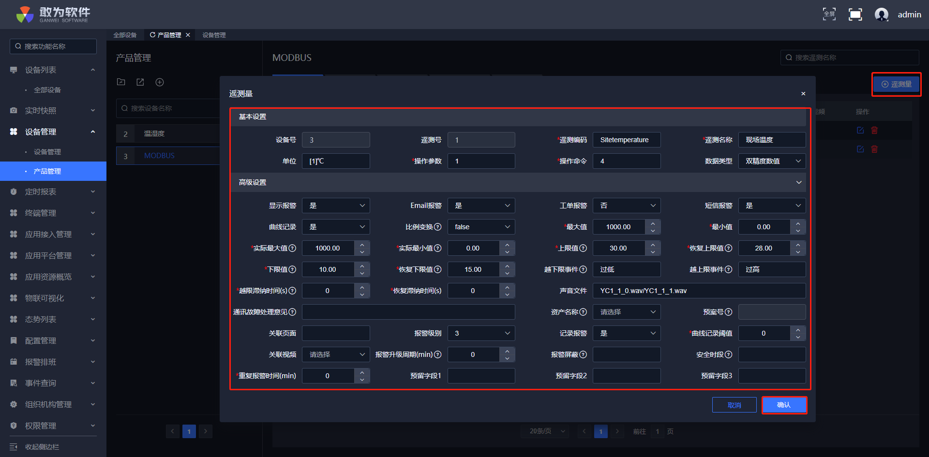
Task: Open the 报警级别 dropdown
Action: pyautogui.click(x=481, y=333)
